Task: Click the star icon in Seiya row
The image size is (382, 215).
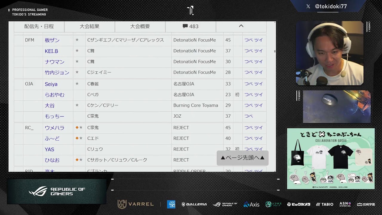Action: 77,84
